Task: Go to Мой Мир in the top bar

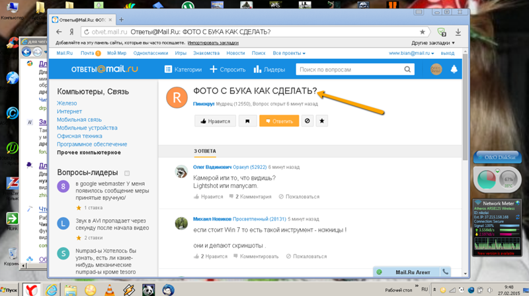Action: (x=117, y=53)
